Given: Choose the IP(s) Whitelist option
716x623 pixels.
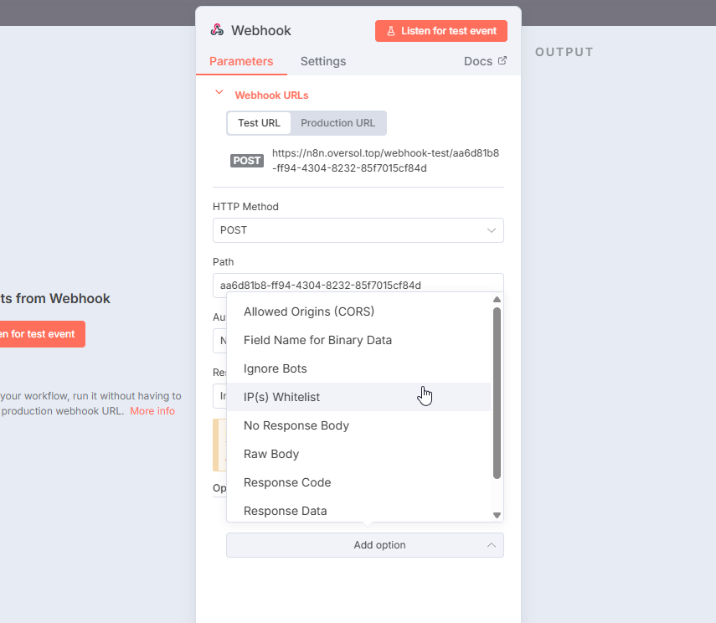Looking at the screenshot, I should [x=281, y=397].
